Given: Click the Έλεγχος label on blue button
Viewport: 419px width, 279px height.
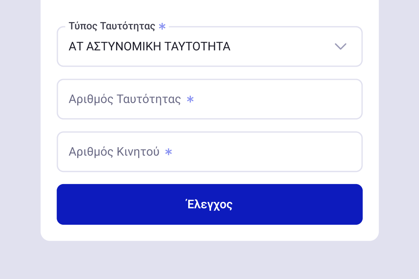Looking at the screenshot, I should click(x=209, y=204).
